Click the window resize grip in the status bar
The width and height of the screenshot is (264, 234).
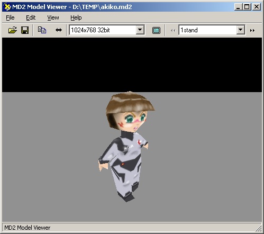(x=259, y=228)
